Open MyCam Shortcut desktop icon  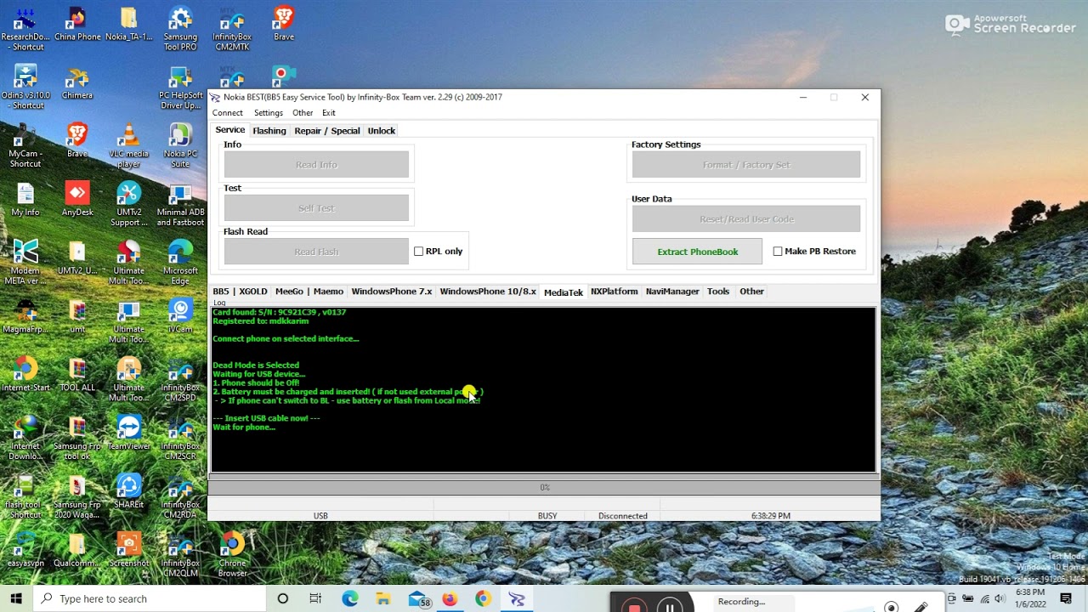coord(25,145)
